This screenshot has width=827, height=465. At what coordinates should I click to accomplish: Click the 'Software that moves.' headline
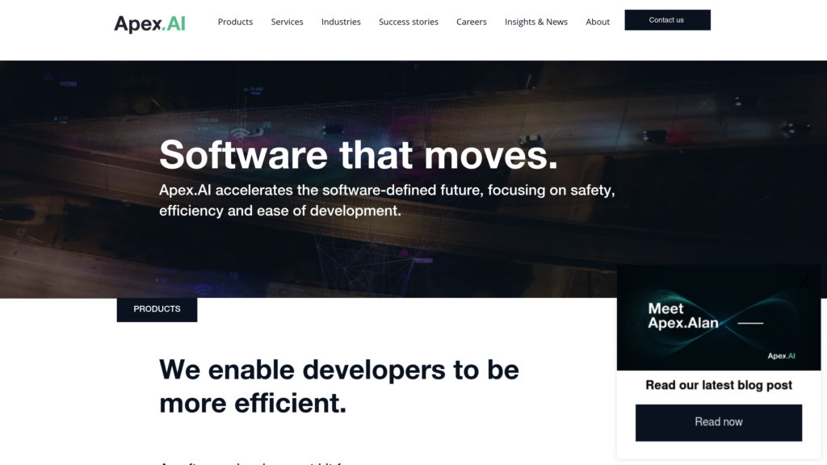point(358,154)
